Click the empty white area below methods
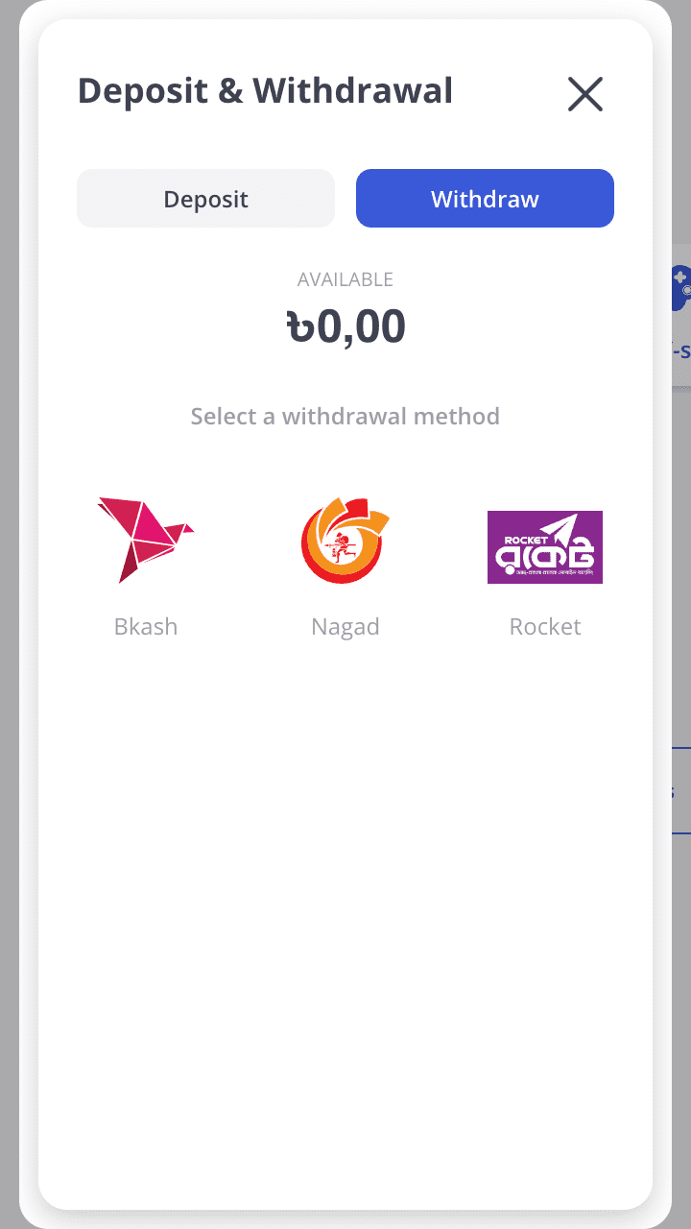The height and width of the screenshot is (1229, 691). 345,912
